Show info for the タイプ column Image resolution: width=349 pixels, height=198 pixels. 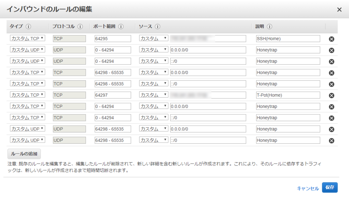pyautogui.click(x=28, y=27)
